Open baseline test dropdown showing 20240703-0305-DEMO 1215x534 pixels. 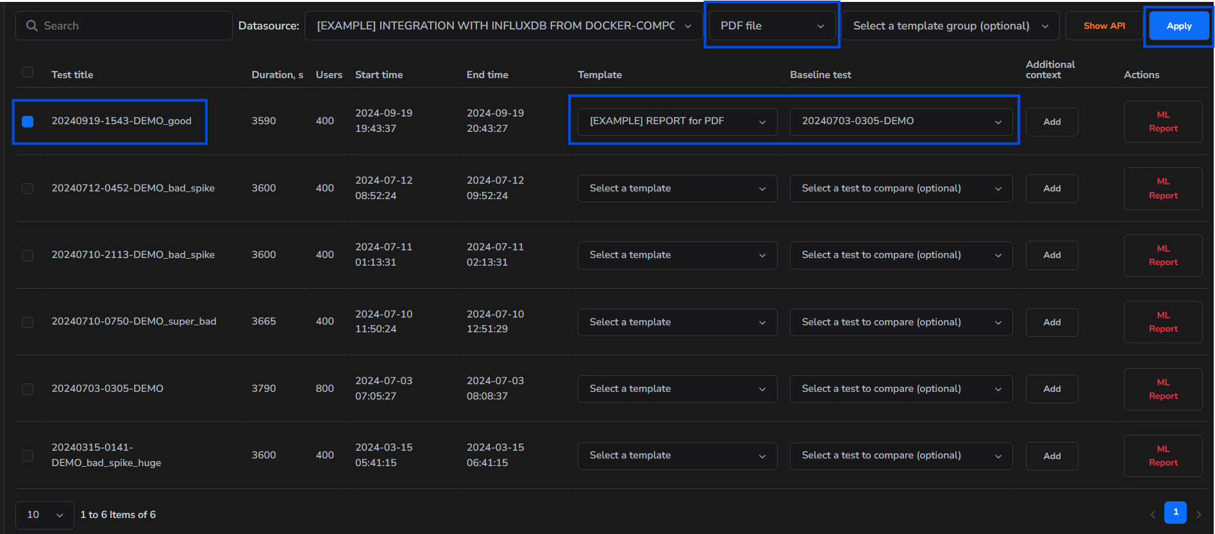coord(901,122)
